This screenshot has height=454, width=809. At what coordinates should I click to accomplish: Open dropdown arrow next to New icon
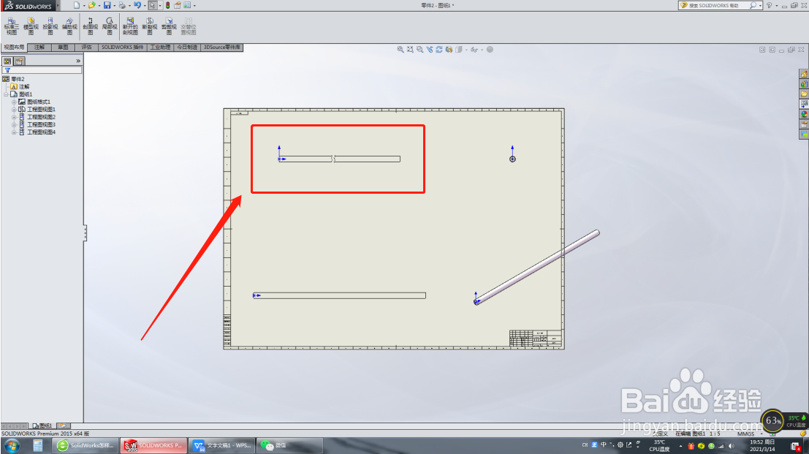pyautogui.click(x=83, y=6)
